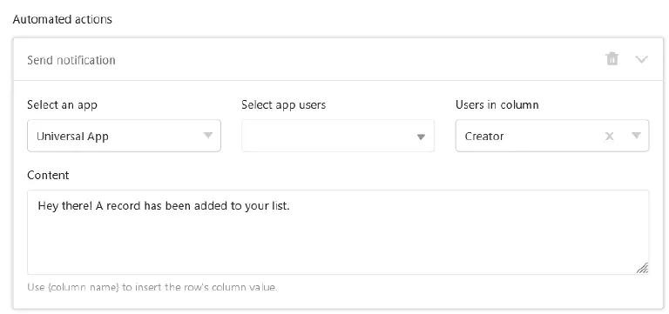This screenshot has height=314, width=669.
Task: Click the Users in column label
Action: coord(497,104)
